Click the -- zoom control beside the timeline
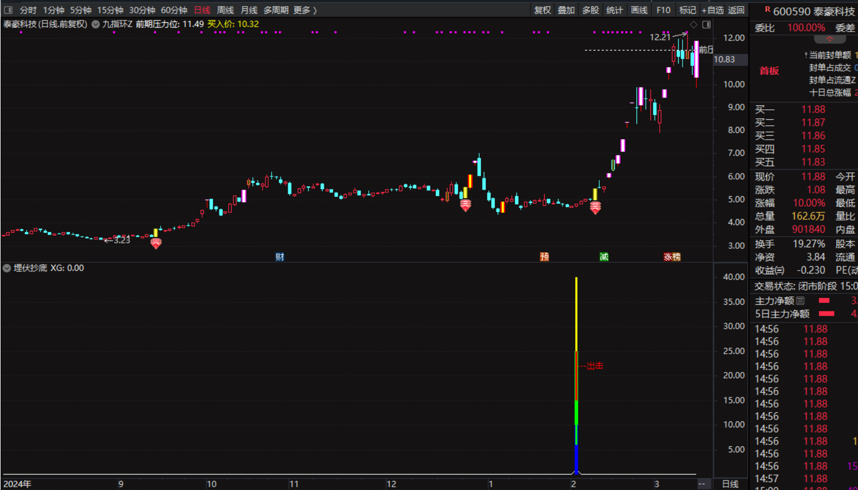 pos(702,484)
